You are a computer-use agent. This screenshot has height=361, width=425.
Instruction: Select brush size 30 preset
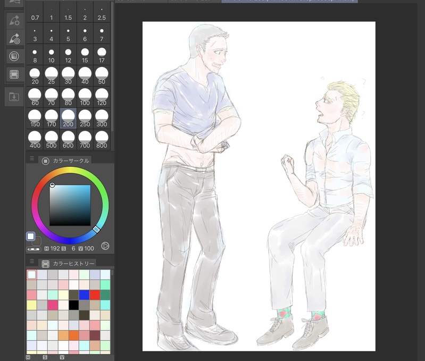(68, 76)
